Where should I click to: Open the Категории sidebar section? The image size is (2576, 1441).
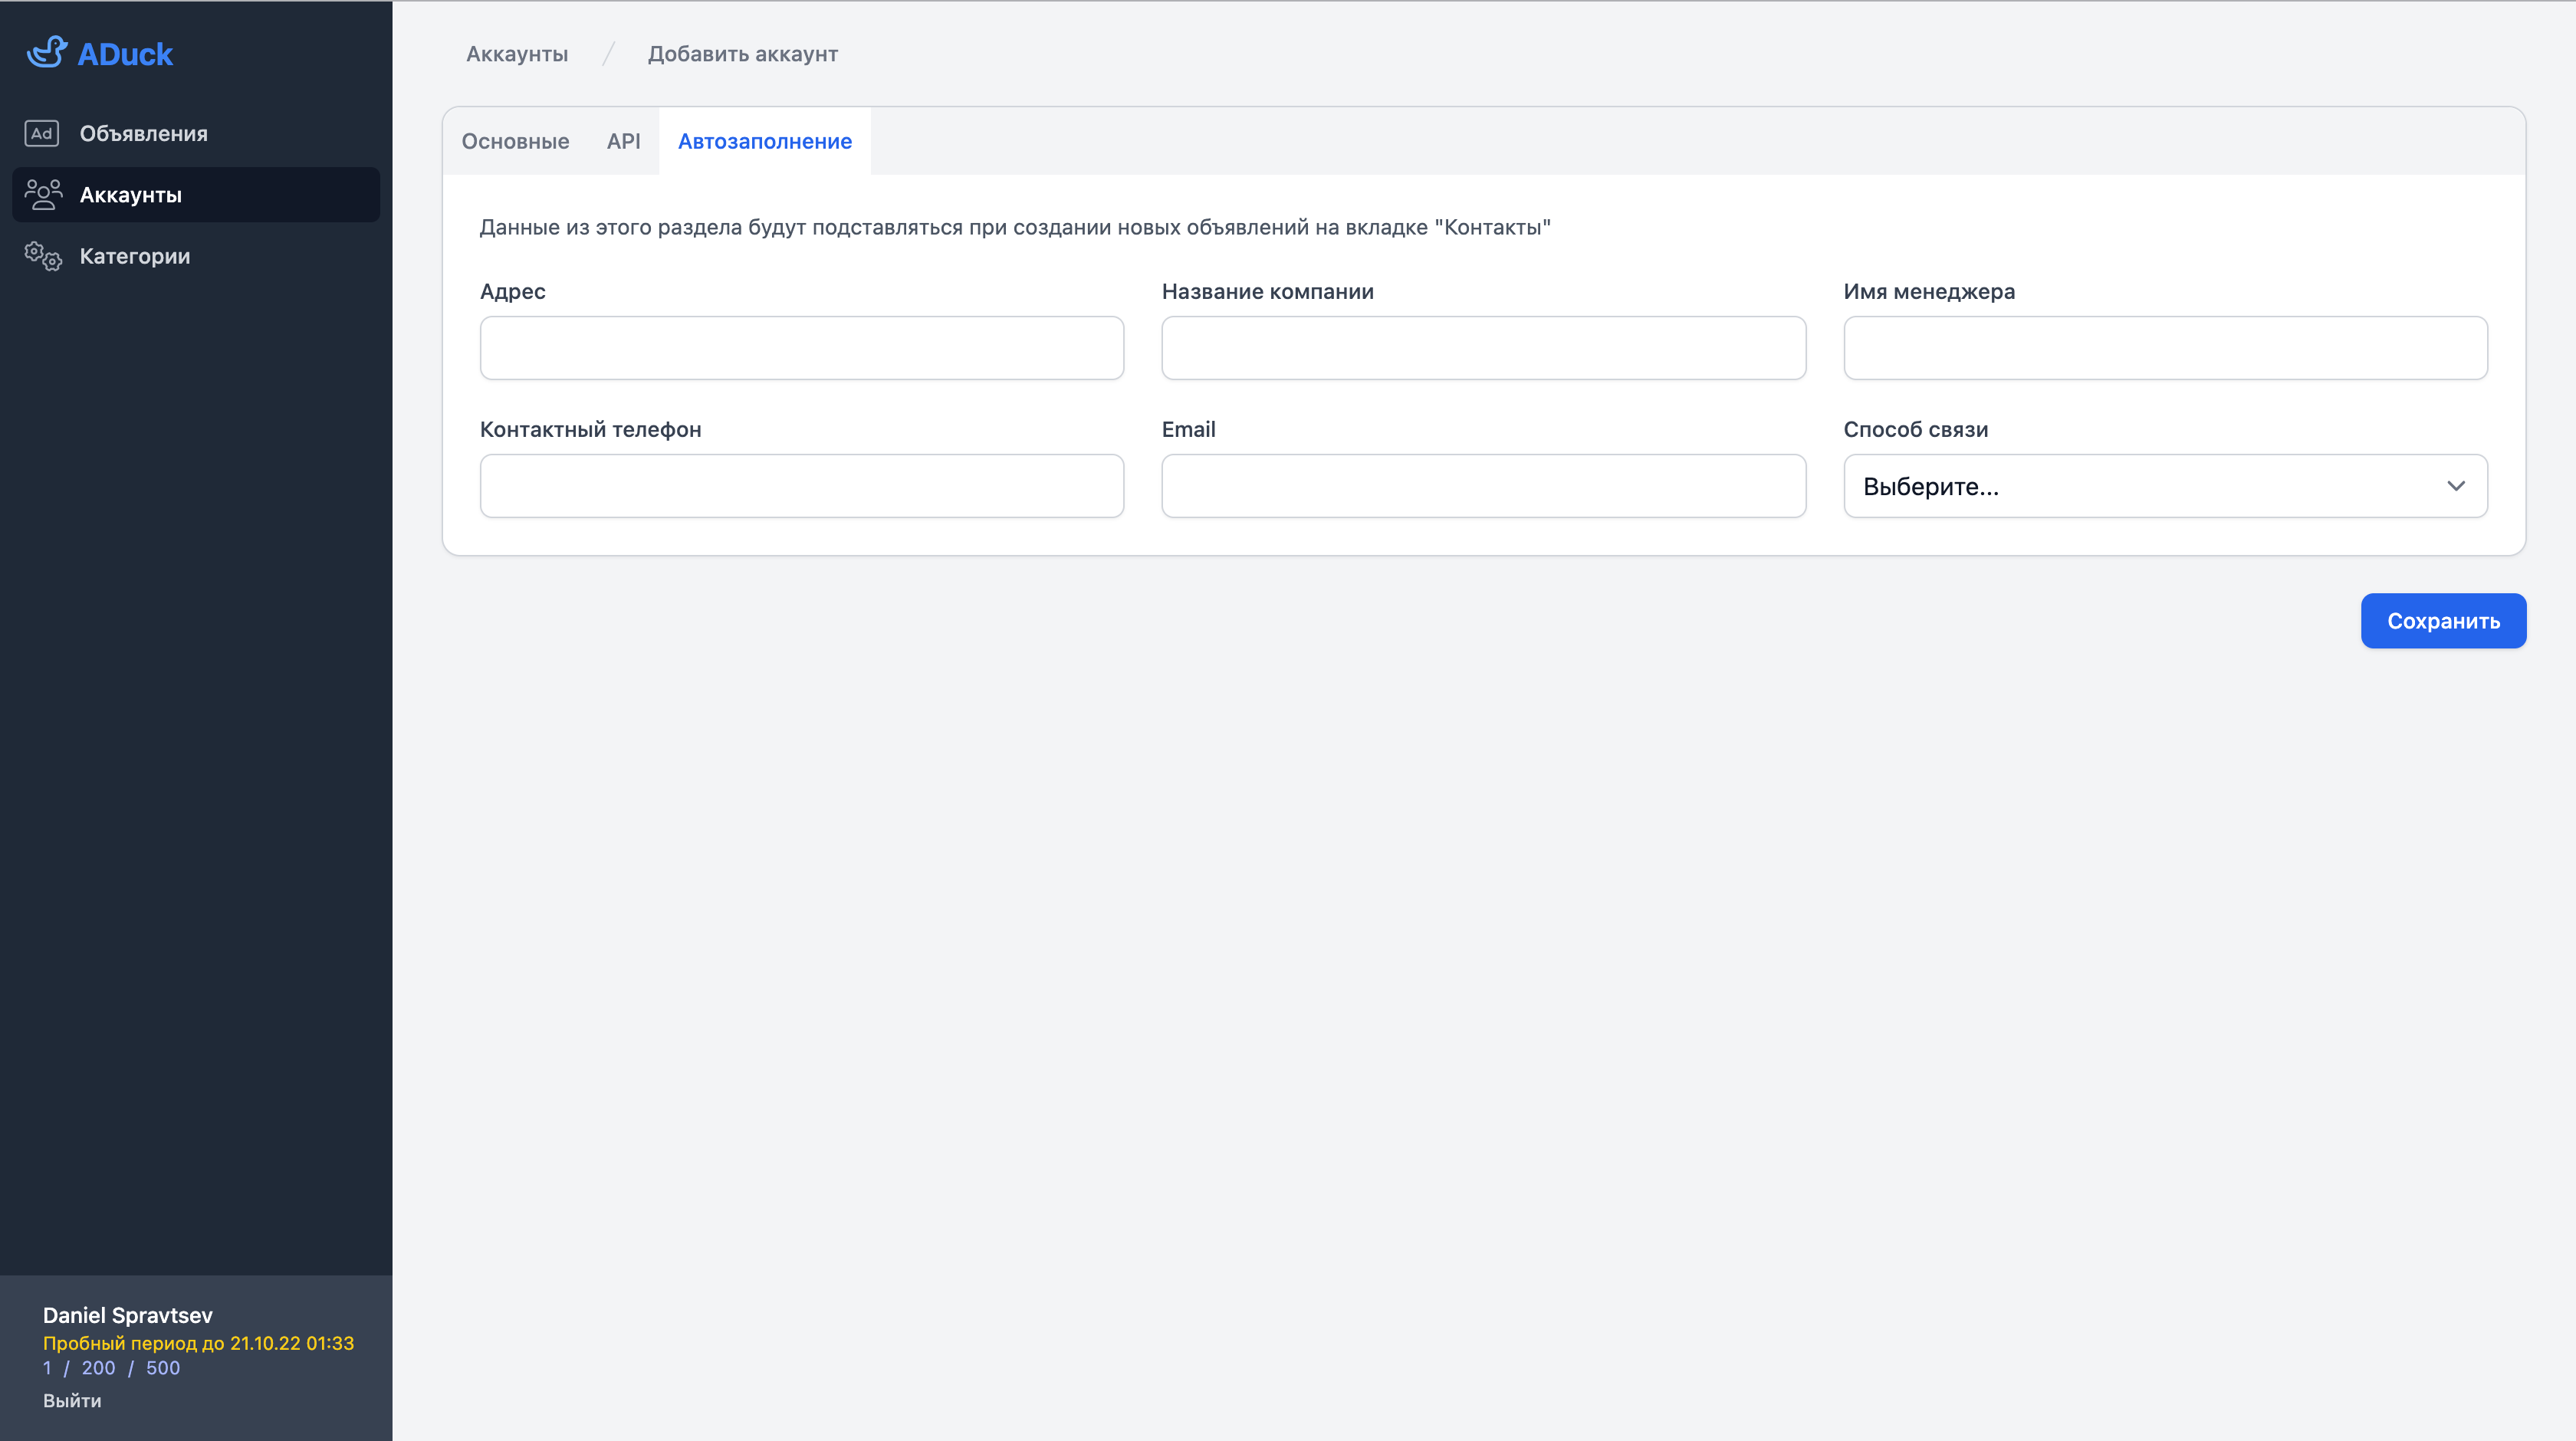pyautogui.click(x=134, y=256)
